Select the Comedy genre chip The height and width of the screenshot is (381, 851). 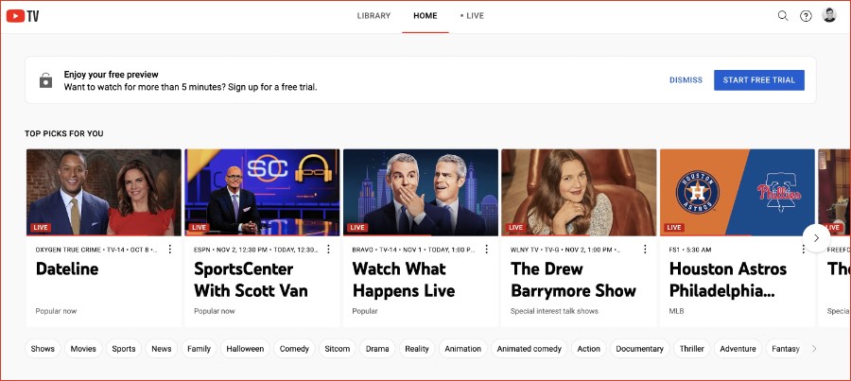coord(294,349)
